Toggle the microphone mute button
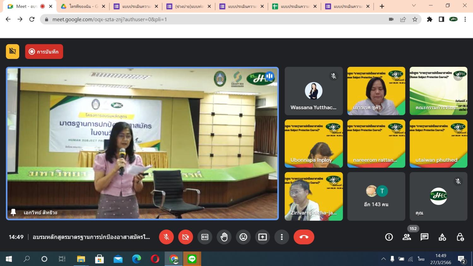Viewport: 473px width, 266px height. point(166,237)
